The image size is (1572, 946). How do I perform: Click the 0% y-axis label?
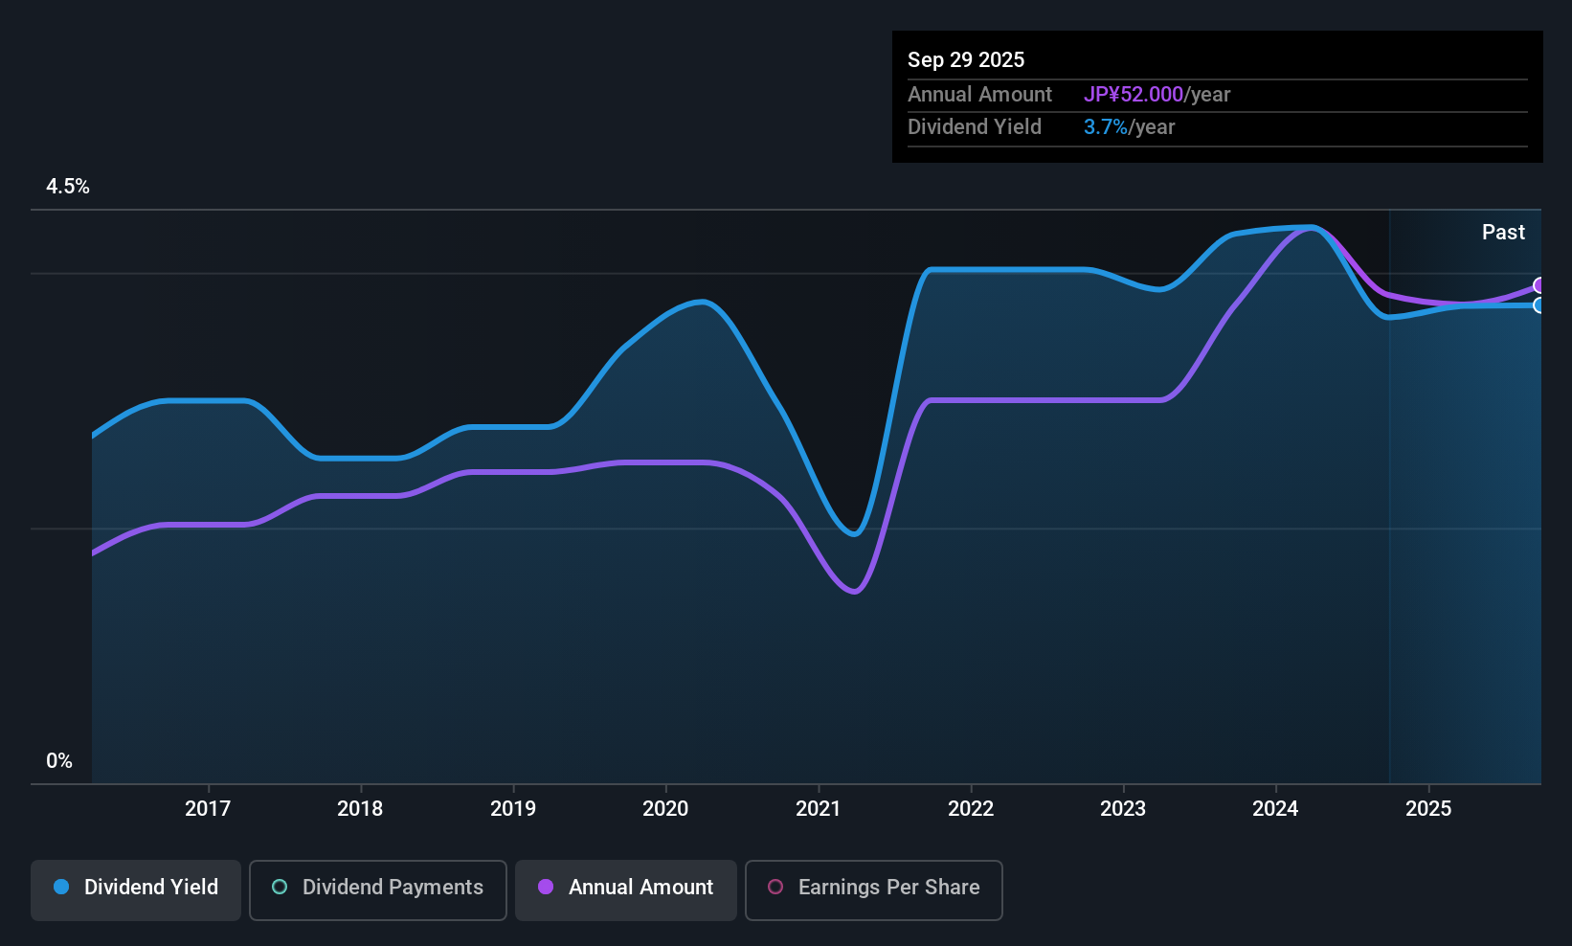tap(59, 761)
